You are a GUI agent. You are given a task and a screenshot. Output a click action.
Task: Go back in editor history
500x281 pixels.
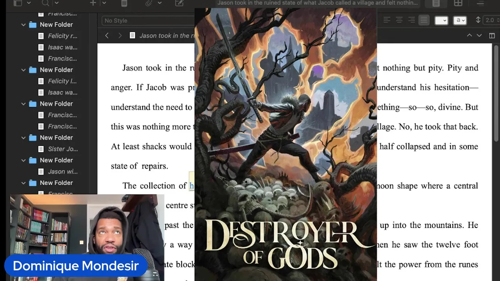coord(107,36)
